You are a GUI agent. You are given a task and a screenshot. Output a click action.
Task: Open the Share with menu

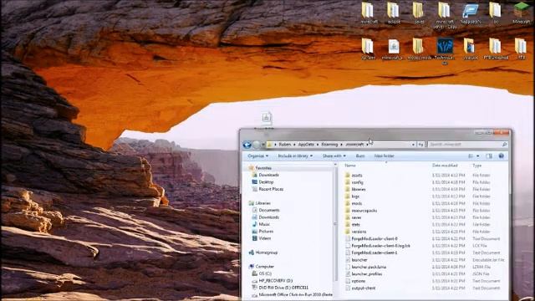click(334, 156)
